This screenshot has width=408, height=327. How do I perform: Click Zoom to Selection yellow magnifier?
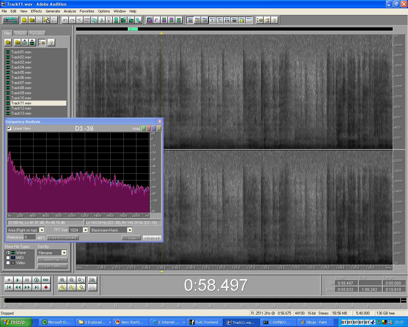click(x=62, y=287)
